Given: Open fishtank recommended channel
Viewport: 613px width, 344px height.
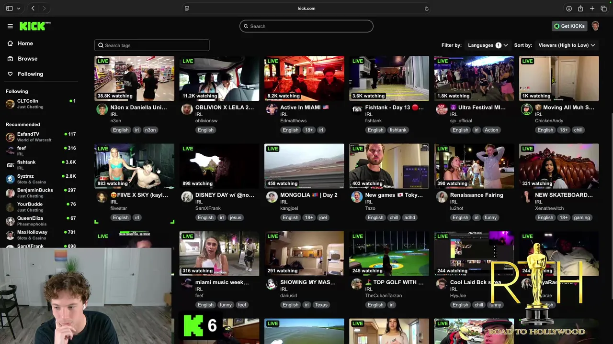Looking at the screenshot, I should tap(41, 165).
